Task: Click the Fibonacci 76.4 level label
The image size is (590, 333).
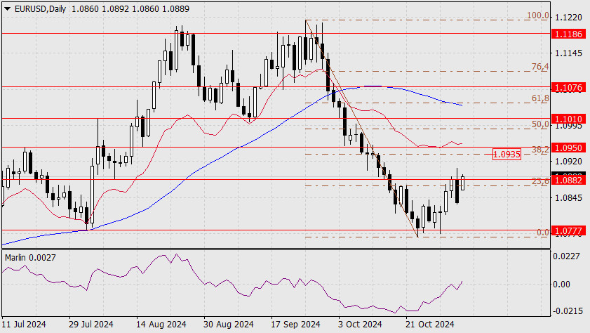Action: pos(540,67)
